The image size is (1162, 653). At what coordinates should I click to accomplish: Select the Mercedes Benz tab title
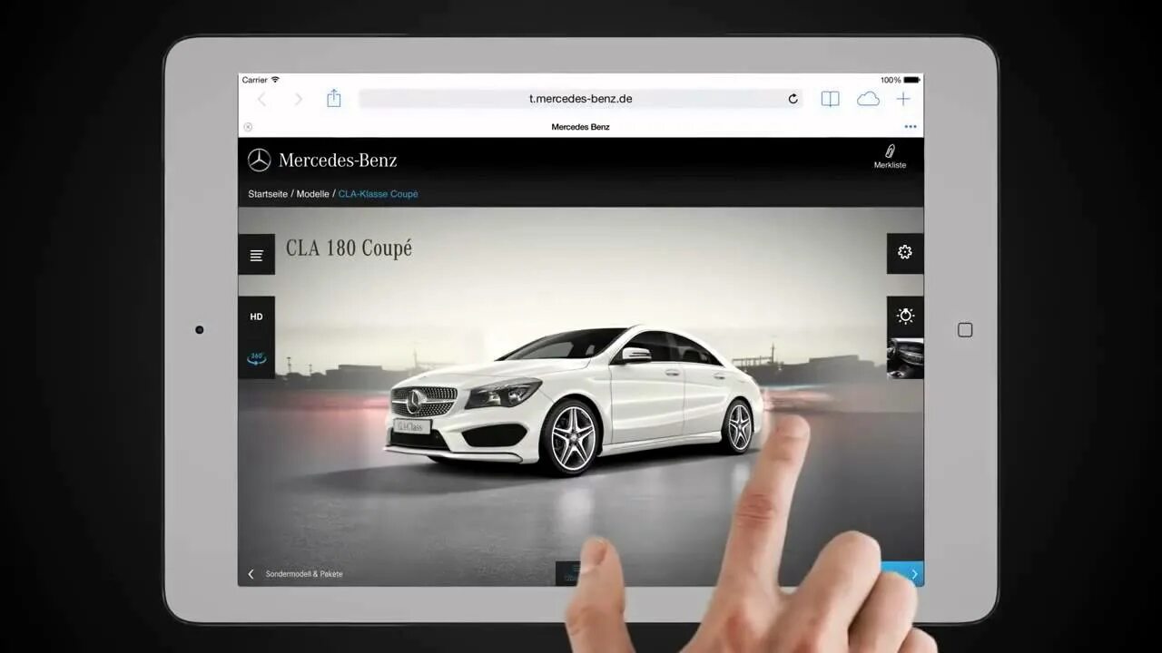pos(580,127)
